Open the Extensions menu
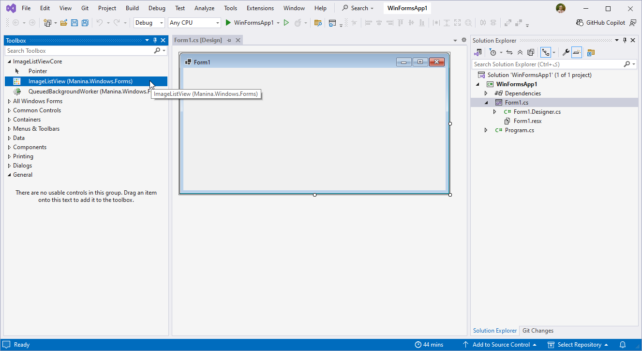 [260, 8]
